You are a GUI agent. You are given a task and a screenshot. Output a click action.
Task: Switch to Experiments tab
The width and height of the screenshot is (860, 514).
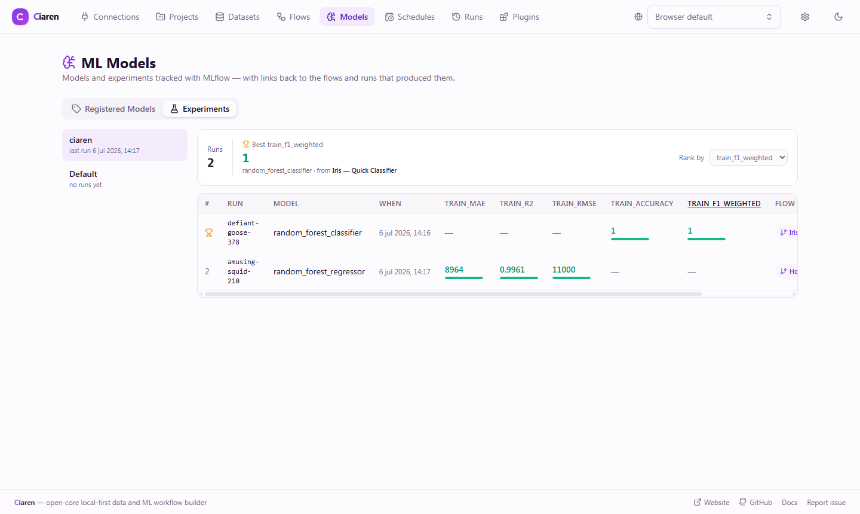pos(199,109)
